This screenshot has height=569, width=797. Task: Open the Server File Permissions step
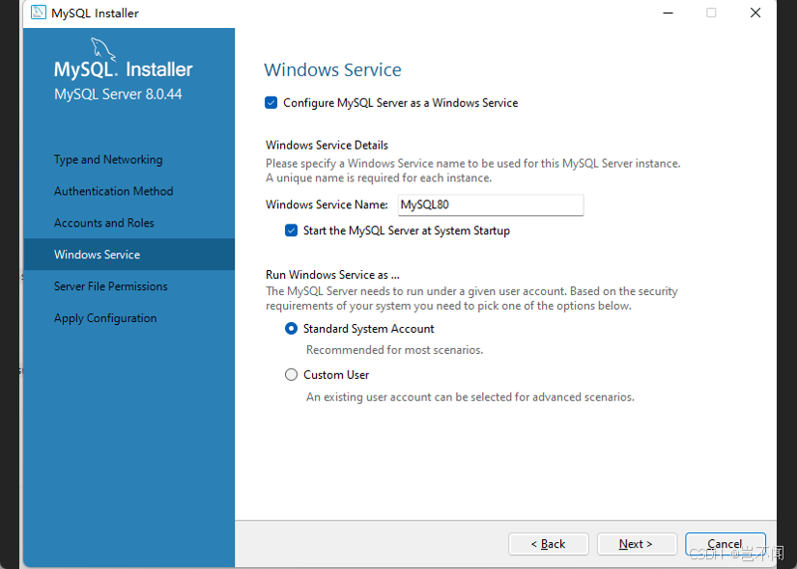110,286
